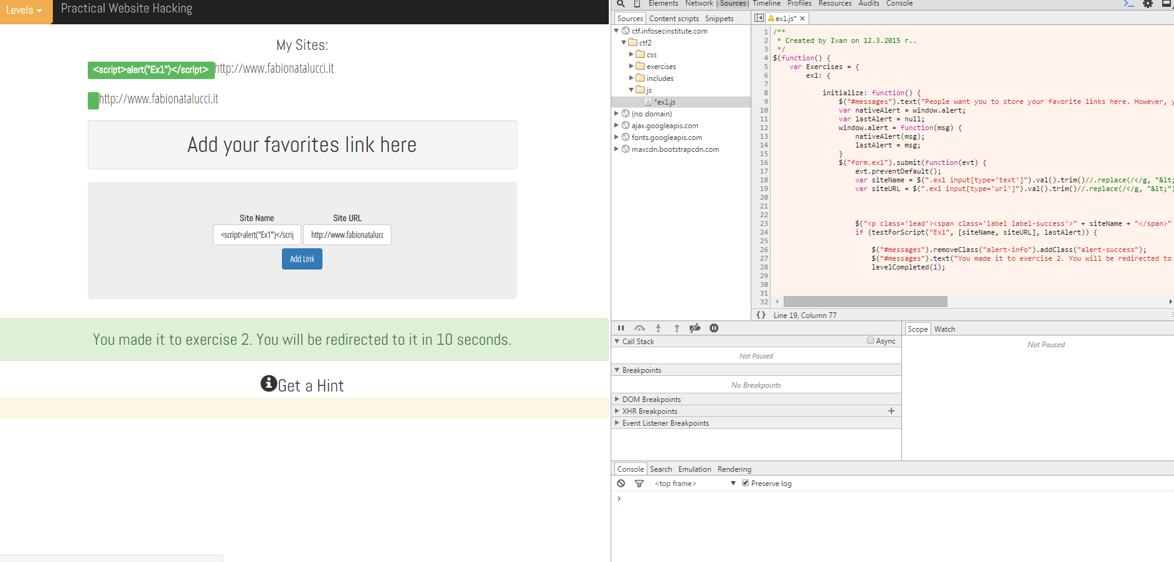Click the console prompt input line
This screenshot has width=1174, height=562.
[x=894, y=499]
